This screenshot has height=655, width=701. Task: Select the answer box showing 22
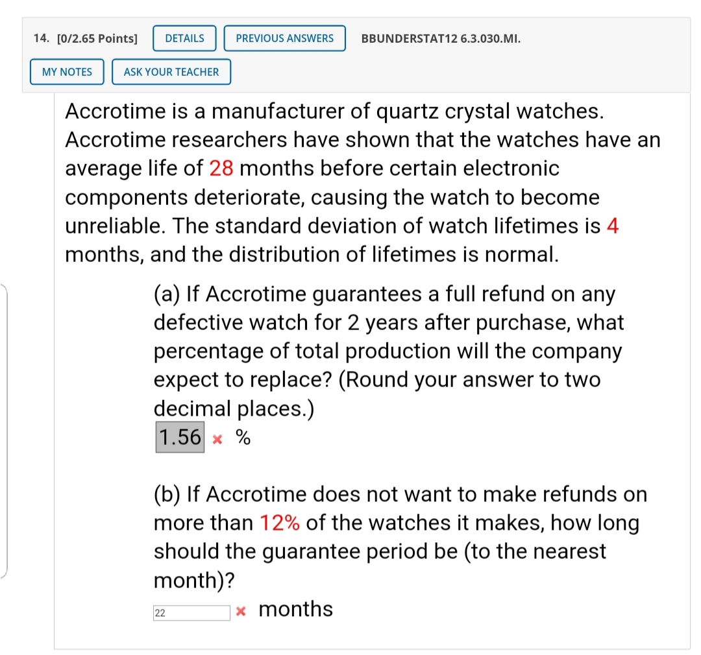[x=191, y=612]
